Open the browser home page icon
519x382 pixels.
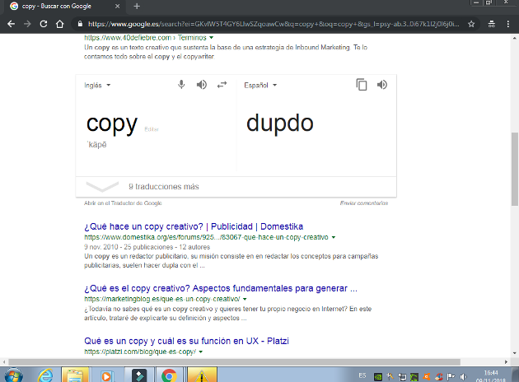tap(59, 24)
